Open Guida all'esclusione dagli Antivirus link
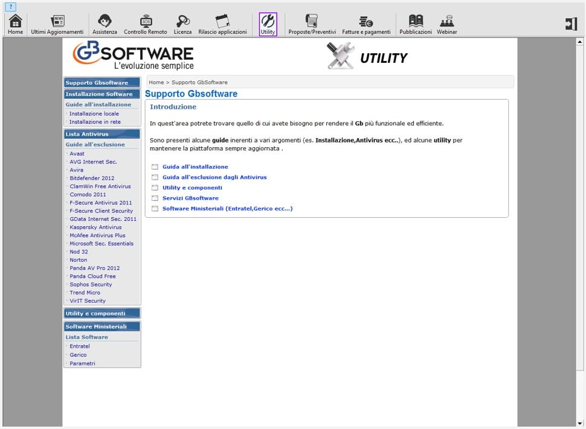The image size is (586, 429). coord(214,177)
